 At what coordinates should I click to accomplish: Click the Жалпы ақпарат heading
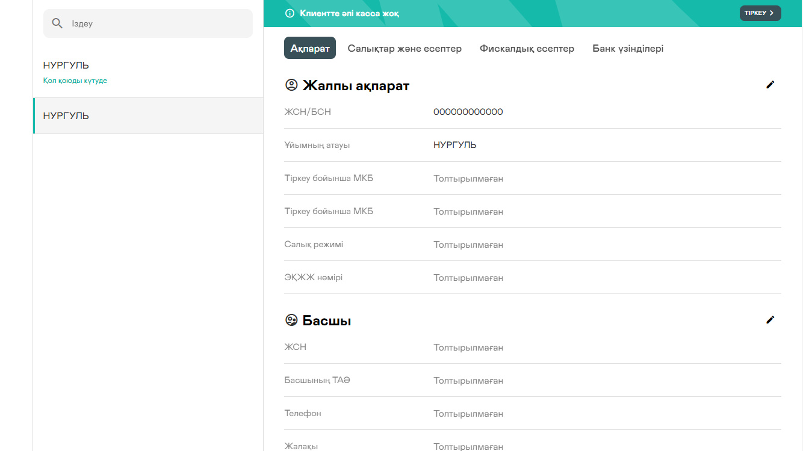tap(356, 85)
